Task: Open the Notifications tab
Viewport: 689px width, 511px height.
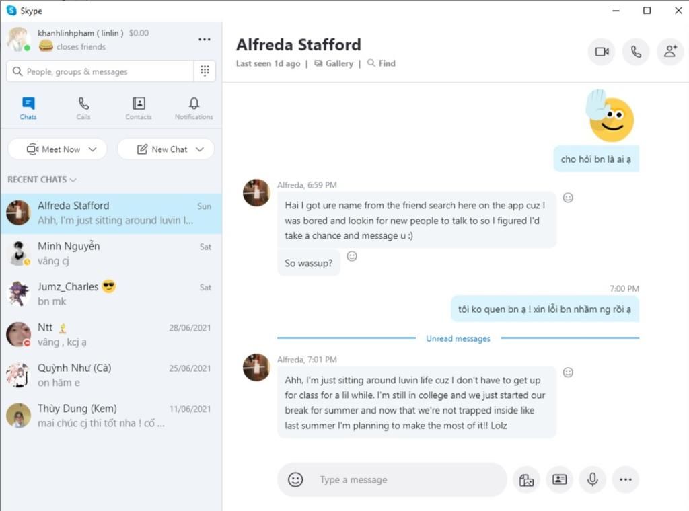Action: 194,108
